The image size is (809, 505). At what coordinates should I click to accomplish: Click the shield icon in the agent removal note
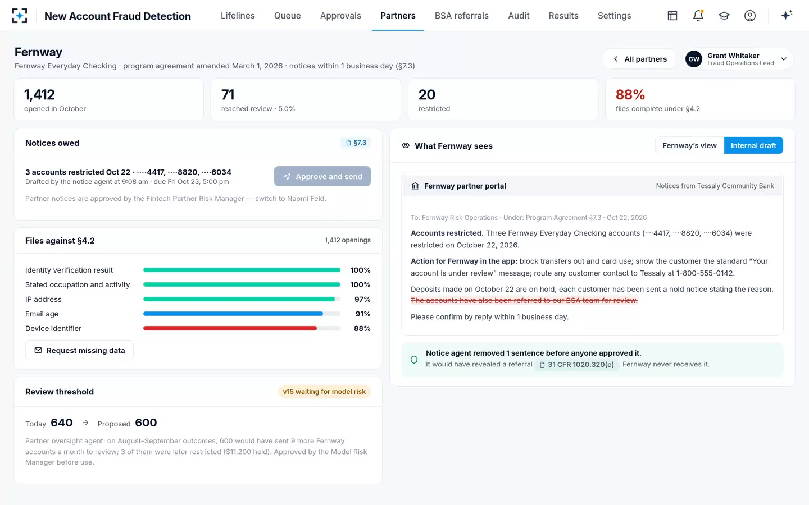tap(414, 360)
